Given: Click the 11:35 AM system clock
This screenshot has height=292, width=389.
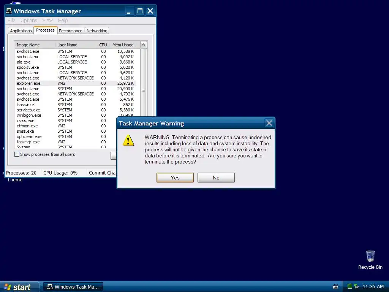Looking at the screenshot, I should 373,287.
